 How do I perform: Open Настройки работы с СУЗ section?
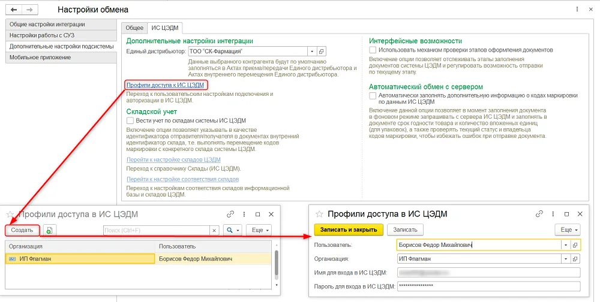click(61, 35)
